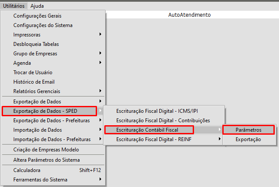Viewport: 279px width, 187px height.
Task: Open the Ajuda menu
Action: [37, 6]
